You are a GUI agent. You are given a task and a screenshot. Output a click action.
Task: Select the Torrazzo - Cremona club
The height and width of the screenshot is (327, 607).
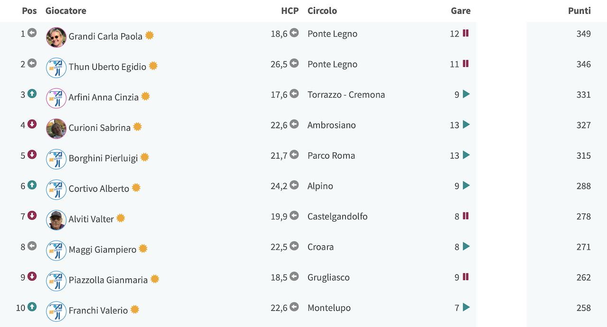[x=346, y=94]
